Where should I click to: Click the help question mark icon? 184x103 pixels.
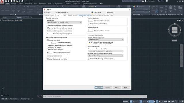pos(167,1)
